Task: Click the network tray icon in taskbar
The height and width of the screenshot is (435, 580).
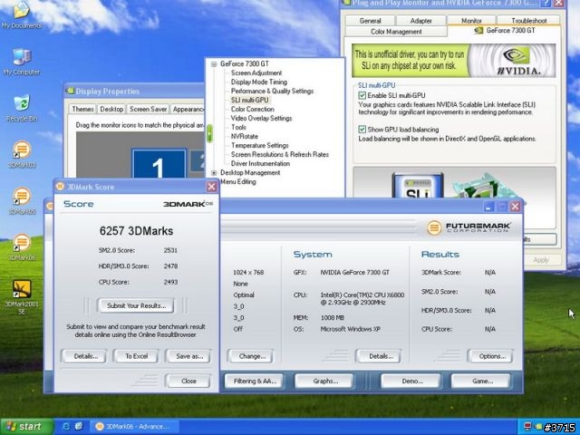Action: coord(527,427)
